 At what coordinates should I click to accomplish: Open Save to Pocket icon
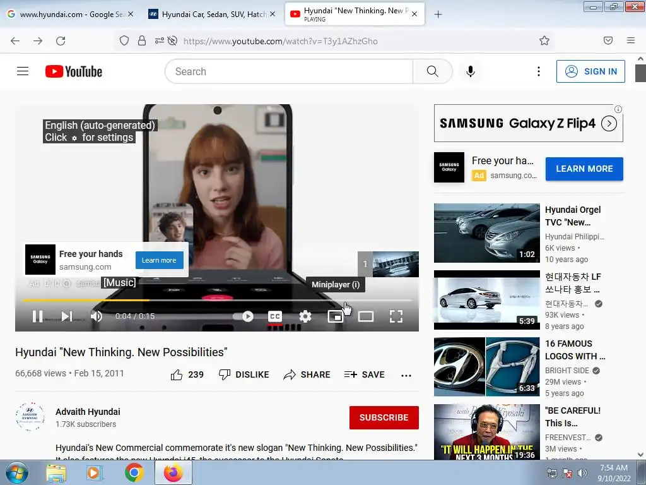(608, 40)
